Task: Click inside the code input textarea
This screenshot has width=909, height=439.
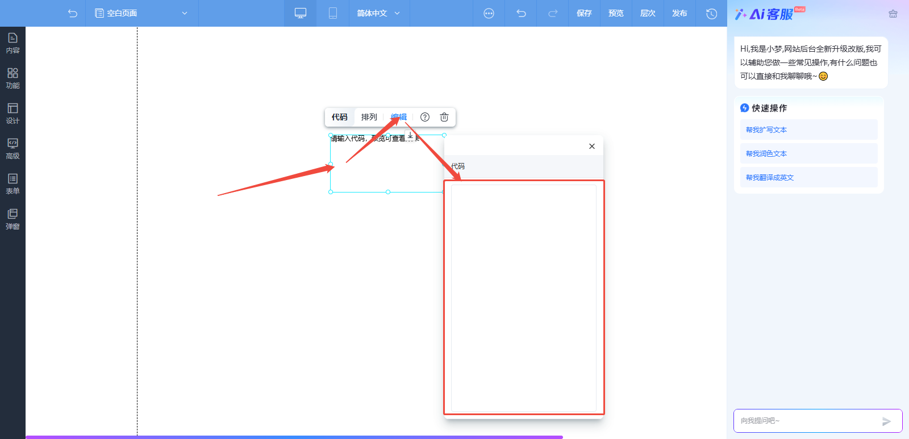Action: tap(523, 298)
